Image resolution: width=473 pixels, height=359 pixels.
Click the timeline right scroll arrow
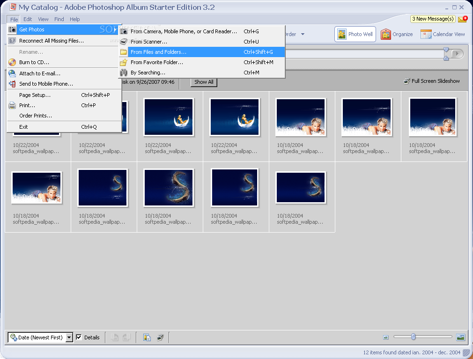click(x=458, y=54)
